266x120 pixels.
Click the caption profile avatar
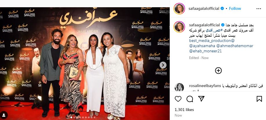pyautogui.click(x=179, y=27)
